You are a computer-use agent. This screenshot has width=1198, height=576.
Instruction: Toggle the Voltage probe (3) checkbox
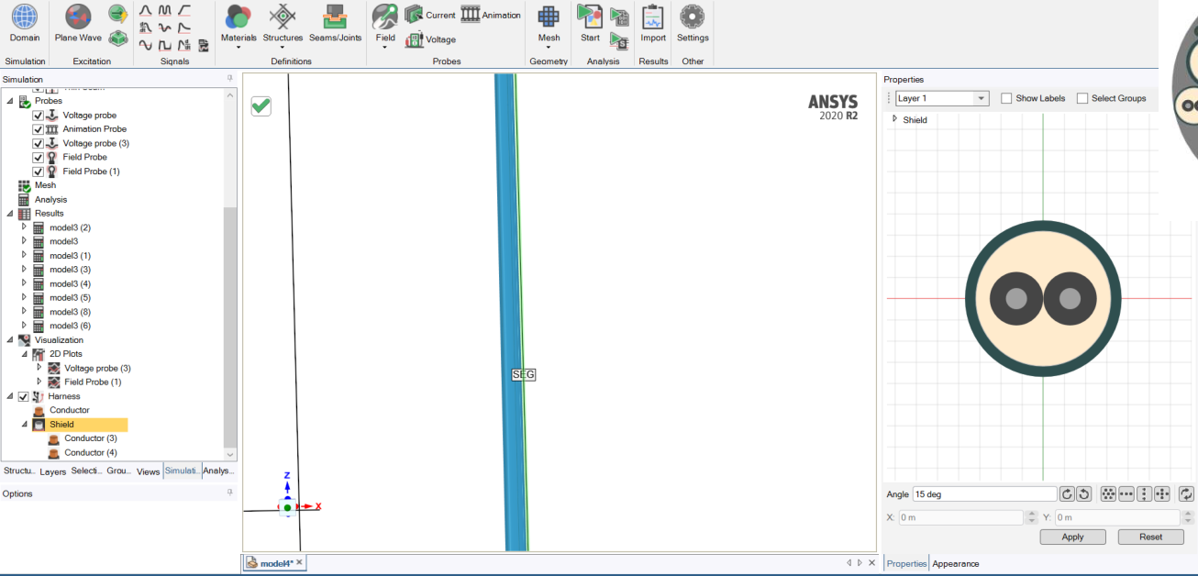[x=39, y=143]
